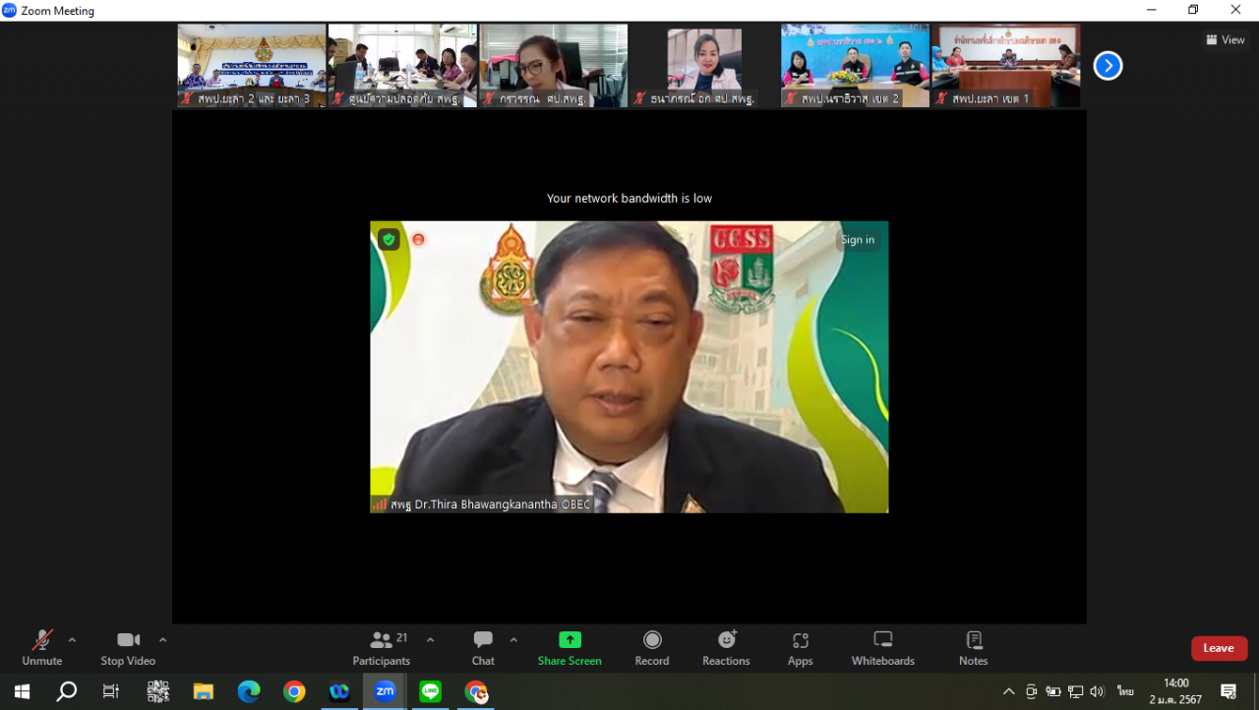Open video options arrow beside Stop Video
The height and width of the screenshot is (710, 1259).
click(x=162, y=640)
